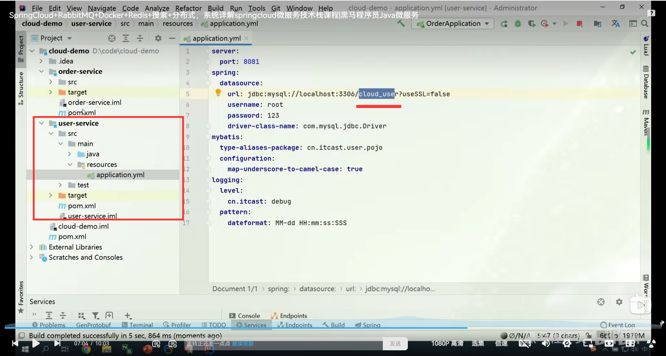
Task: Click the Select Opened File target icon
Action: (112, 38)
